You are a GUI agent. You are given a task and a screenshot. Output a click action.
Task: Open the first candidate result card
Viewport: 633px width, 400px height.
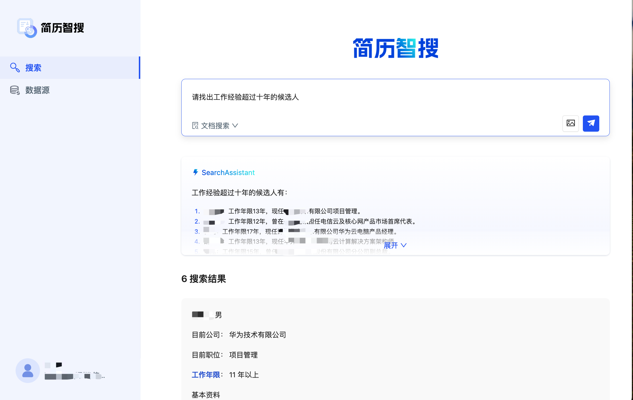[x=395, y=349]
